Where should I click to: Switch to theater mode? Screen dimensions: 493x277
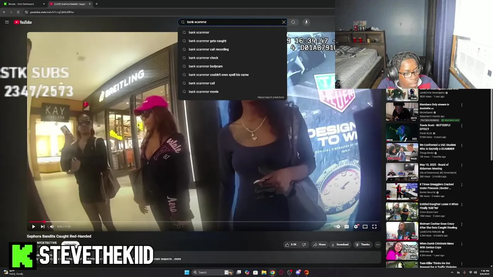pyautogui.click(x=365, y=227)
